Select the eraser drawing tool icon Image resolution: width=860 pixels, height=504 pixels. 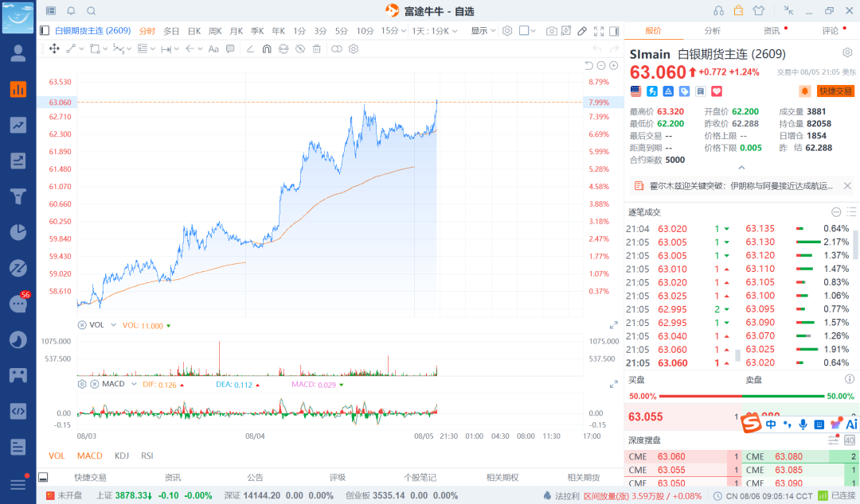[x=582, y=31]
